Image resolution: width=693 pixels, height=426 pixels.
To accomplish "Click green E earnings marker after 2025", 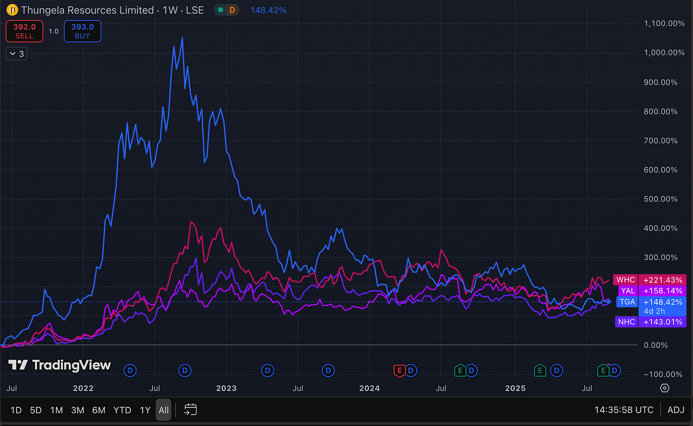I will coord(540,370).
